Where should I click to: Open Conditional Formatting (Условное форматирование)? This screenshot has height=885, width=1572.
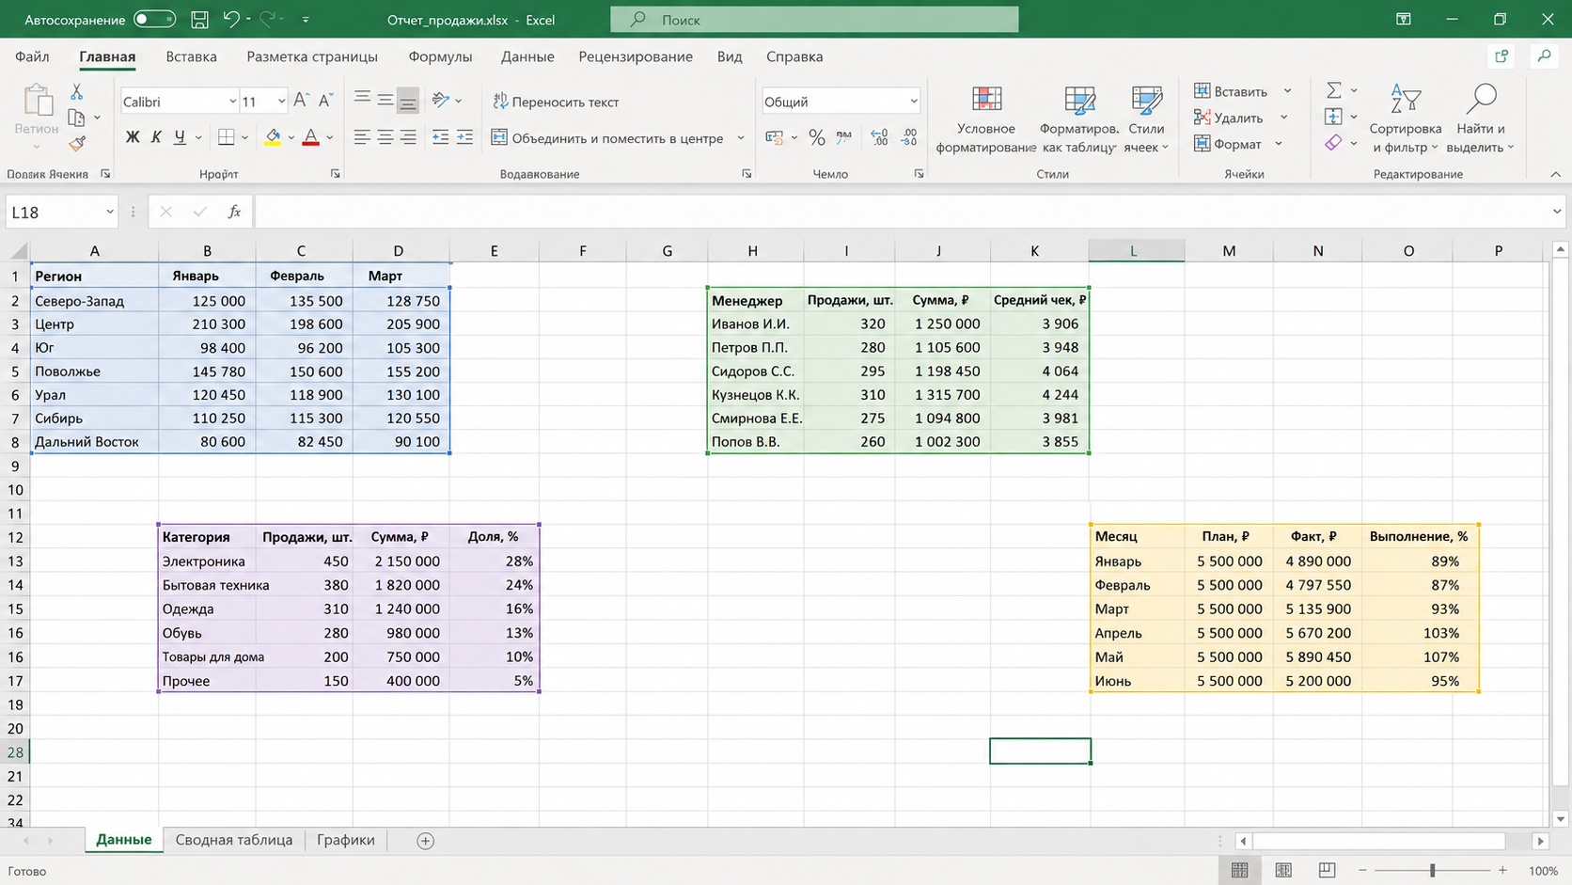tap(986, 119)
